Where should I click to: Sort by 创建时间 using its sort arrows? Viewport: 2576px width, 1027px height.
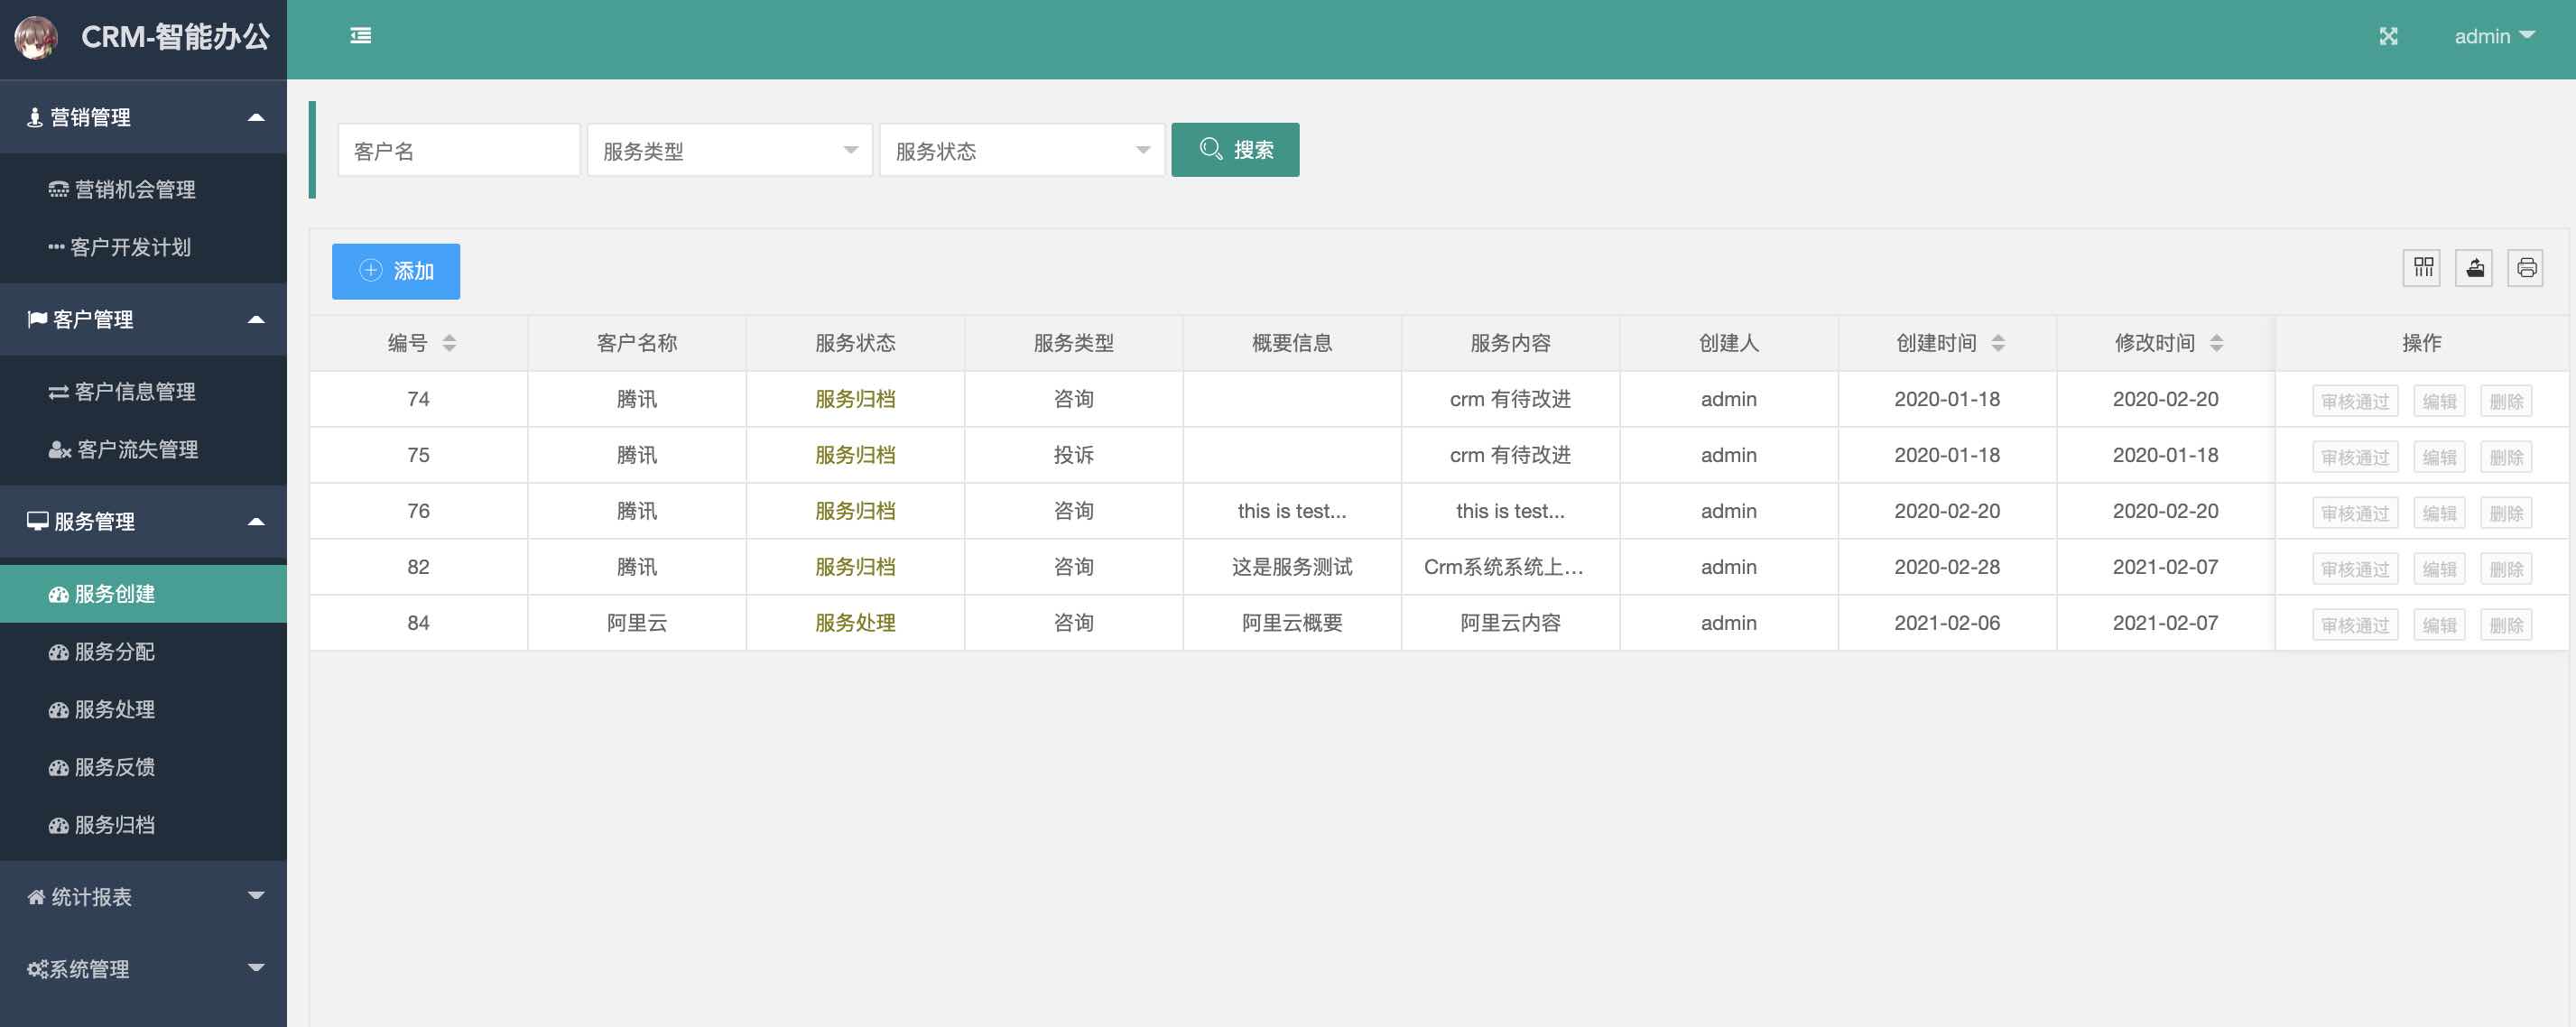(x=1998, y=343)
